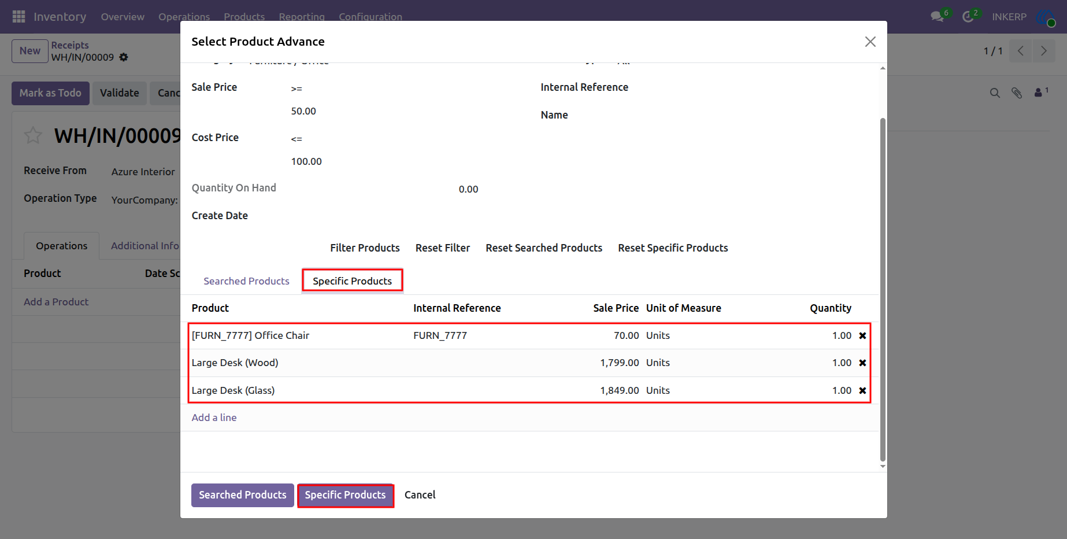
Task: Click the user avatar icon
Action: pos(1045,17)
